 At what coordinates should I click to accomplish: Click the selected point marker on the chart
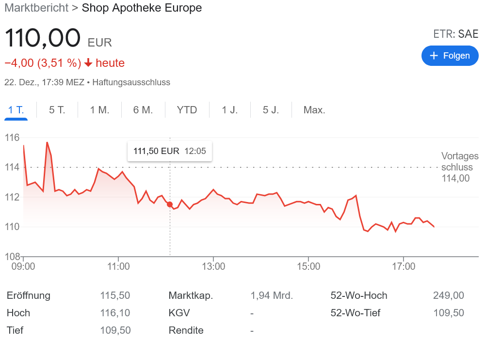pyautogui.click(x=170, y=204)
